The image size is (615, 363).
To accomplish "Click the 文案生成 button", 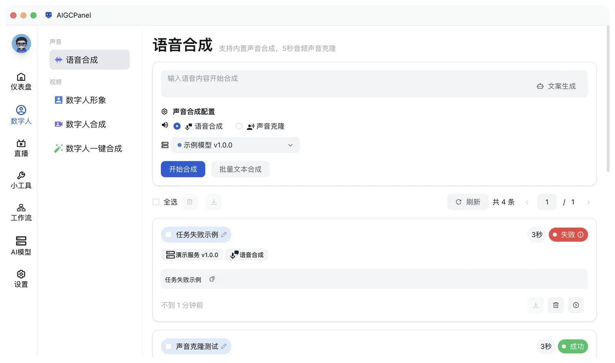I will click(556, 86).
